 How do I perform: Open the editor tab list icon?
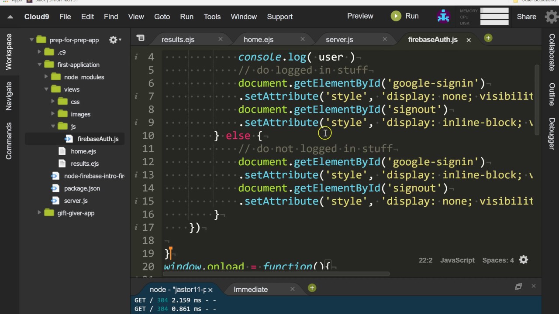coord(140,38)
